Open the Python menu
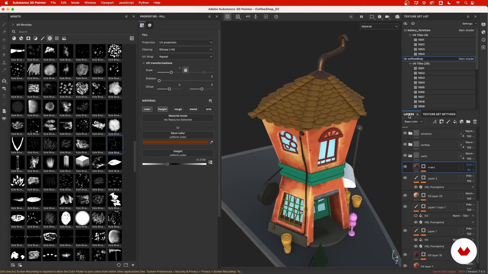The height and width of the screenshot is (274, 488). click(x=144, y=3)
